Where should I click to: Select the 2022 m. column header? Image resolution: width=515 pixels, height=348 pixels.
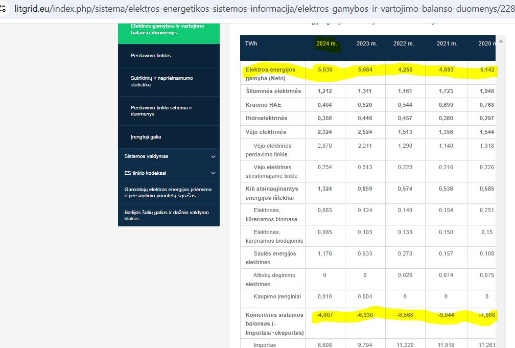[404, 43]
